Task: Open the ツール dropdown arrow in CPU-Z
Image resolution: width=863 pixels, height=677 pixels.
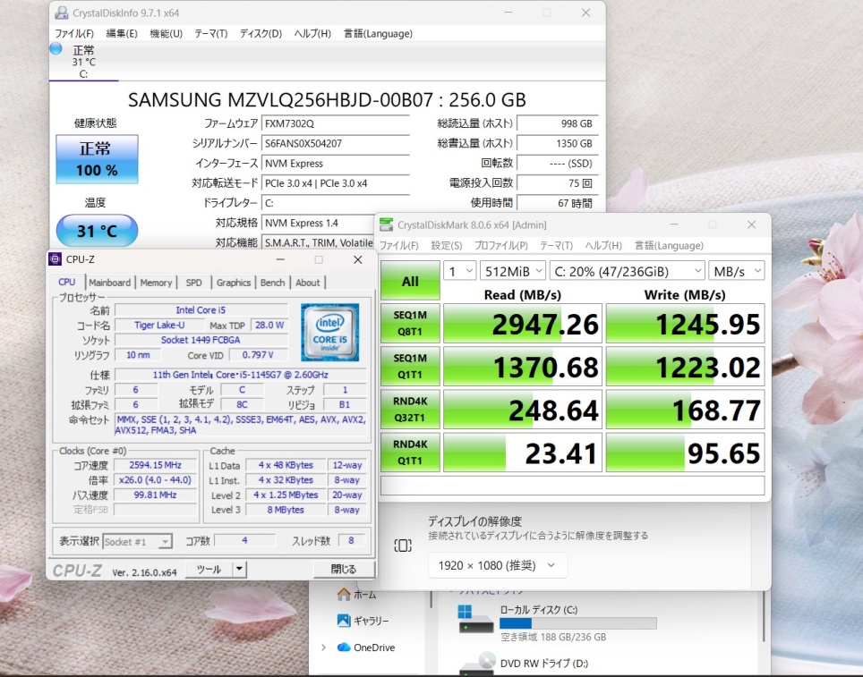Action: point(239,569)
